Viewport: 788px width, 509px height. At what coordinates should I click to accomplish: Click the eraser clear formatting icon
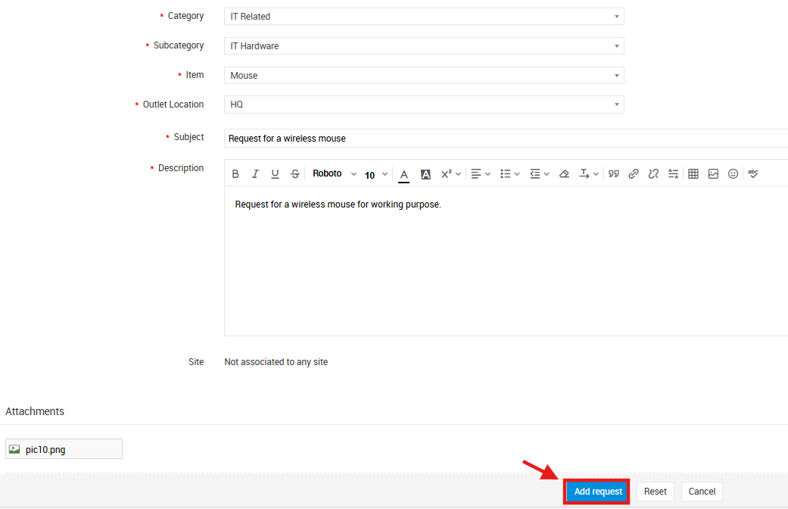564,174
